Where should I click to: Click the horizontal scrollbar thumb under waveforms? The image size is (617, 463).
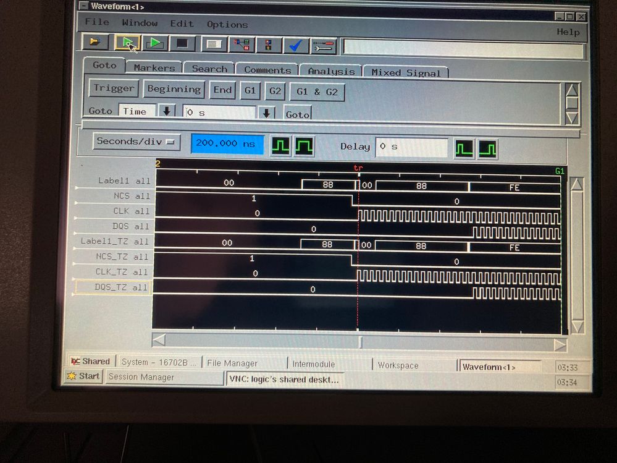pos(360,342)
